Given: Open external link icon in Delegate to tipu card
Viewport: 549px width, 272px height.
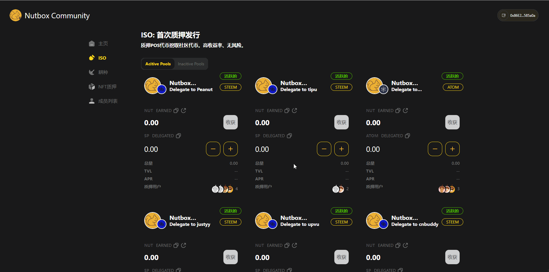Looking at the screenshot, I should (x=294, y=111).
